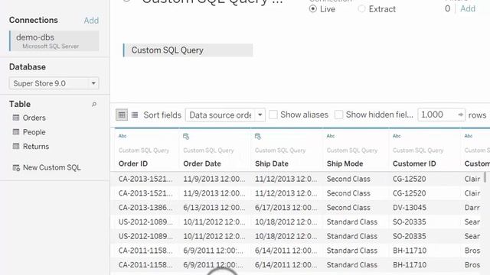Click the customer ID cell DV-13045
The height and width of the screenshot is (275, 490).
[410, 208]
